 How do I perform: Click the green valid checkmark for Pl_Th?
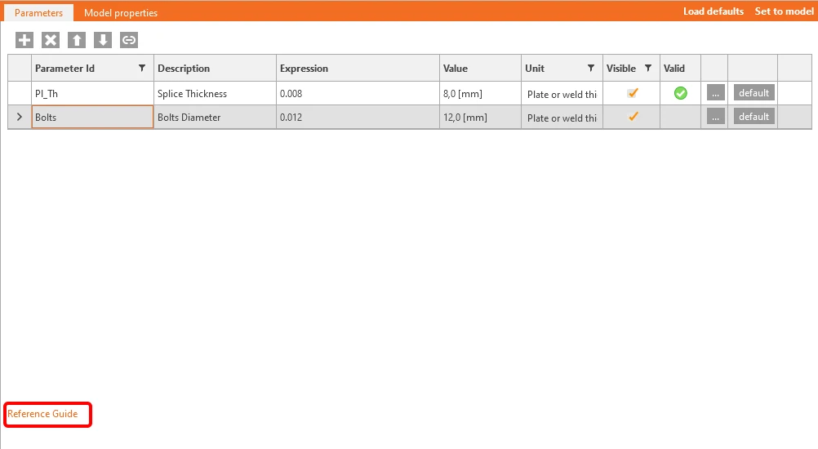coord(680,93)
